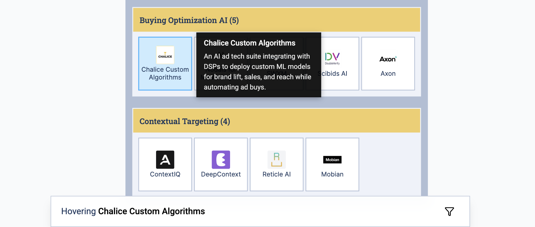Click the Chalice Custom Algorithms tooltip title
Screen dimensions: 535x227
[250, 43]
